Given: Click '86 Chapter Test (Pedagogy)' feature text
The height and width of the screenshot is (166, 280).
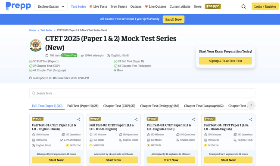Looking at the screenshot, I should 134,66.
